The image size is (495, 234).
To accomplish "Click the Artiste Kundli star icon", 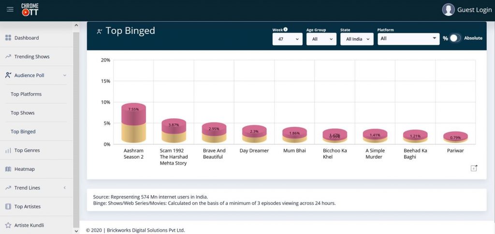I will tap(8, 225).
